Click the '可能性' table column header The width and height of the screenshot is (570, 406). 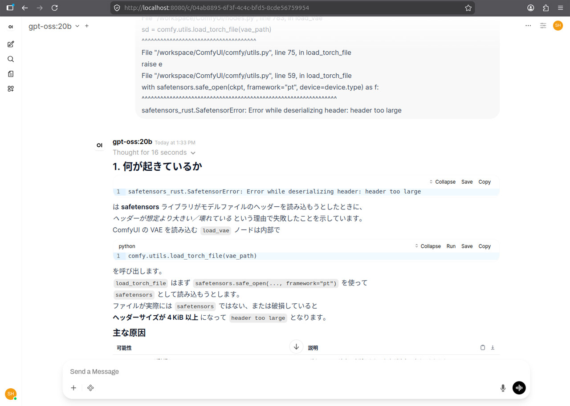(124, 348)
